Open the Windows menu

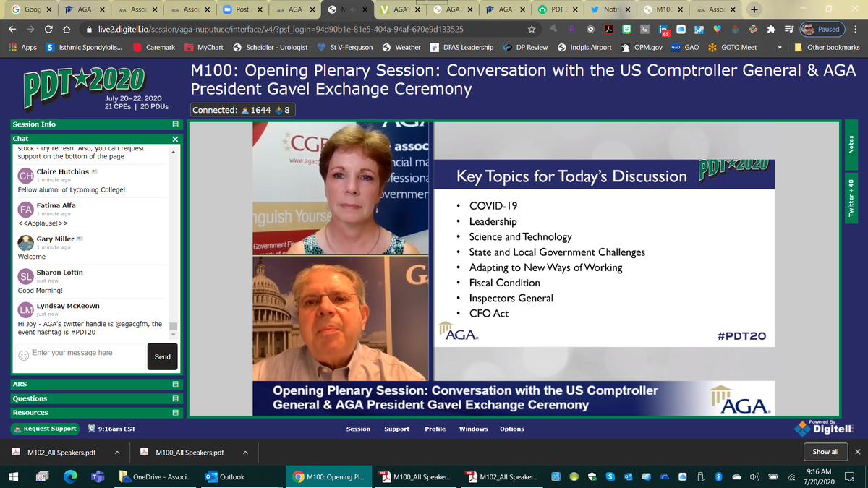474,429
